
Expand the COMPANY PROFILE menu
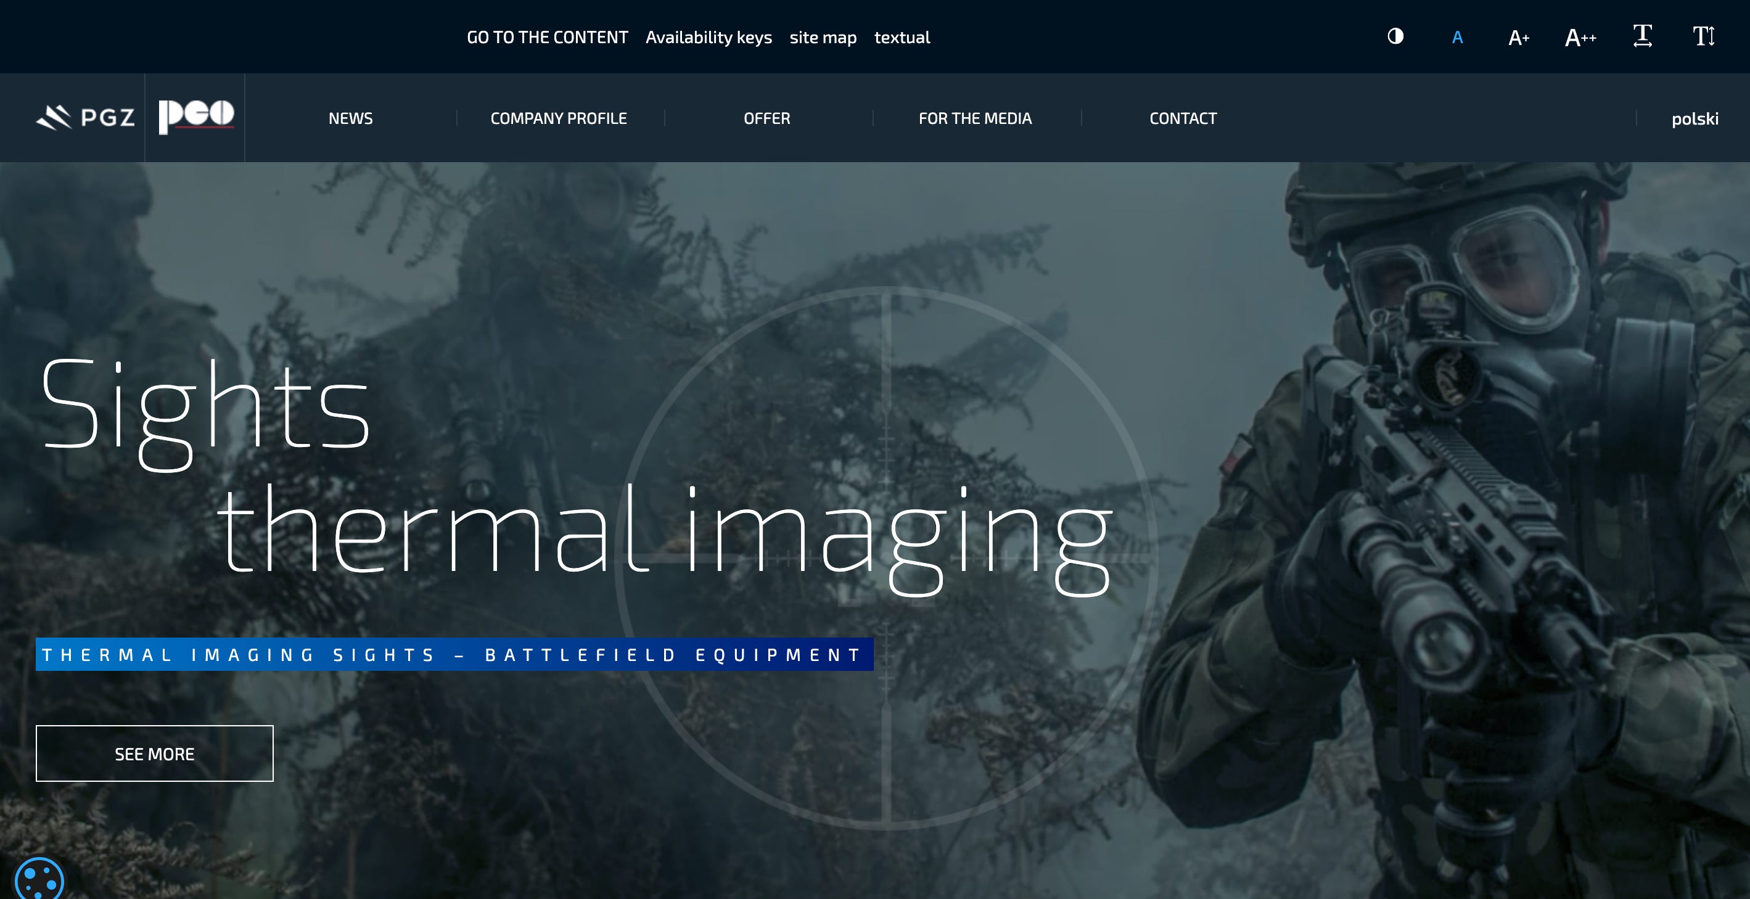pos(559,118)
